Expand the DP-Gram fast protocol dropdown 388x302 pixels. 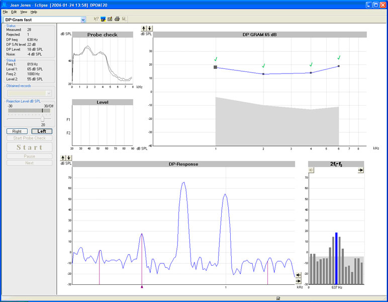tap(83, 20)
